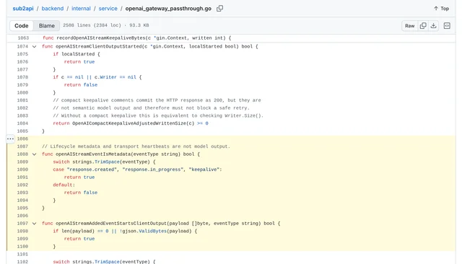The height and width of the screenshot is (264, 462).
Task: Copy file path icon next to filename
Action: (x=219, y=9)
